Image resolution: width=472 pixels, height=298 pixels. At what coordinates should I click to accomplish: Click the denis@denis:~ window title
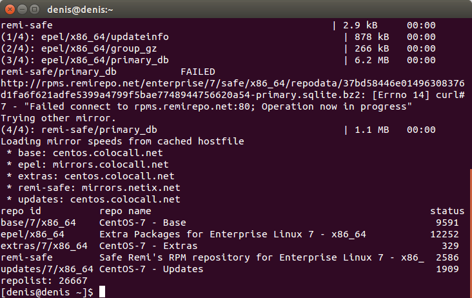point(80,10)
